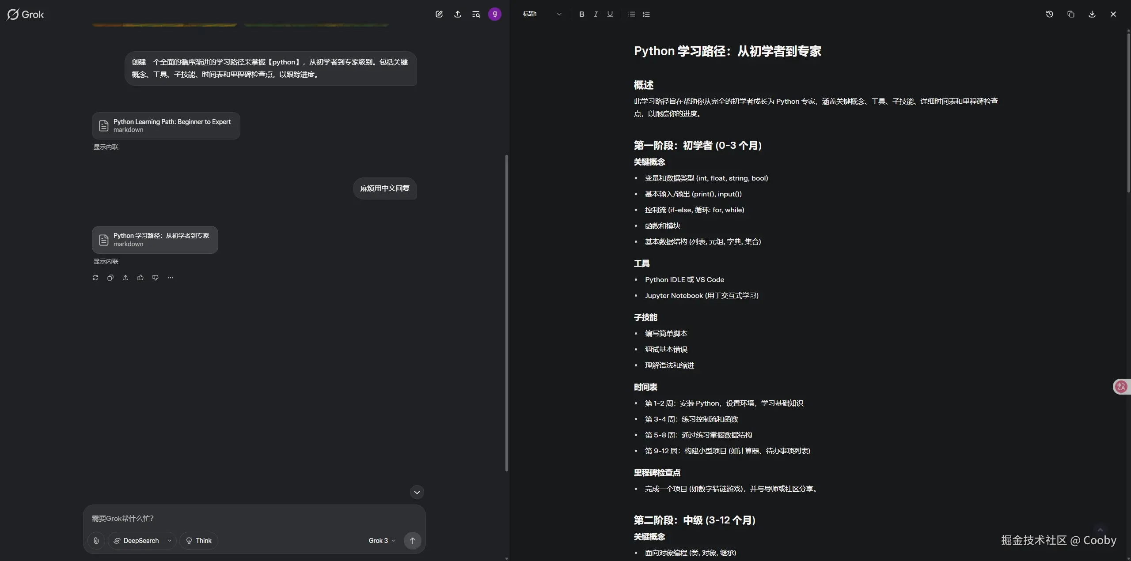Click the version history clock icon

click(x=1049, y=14)
